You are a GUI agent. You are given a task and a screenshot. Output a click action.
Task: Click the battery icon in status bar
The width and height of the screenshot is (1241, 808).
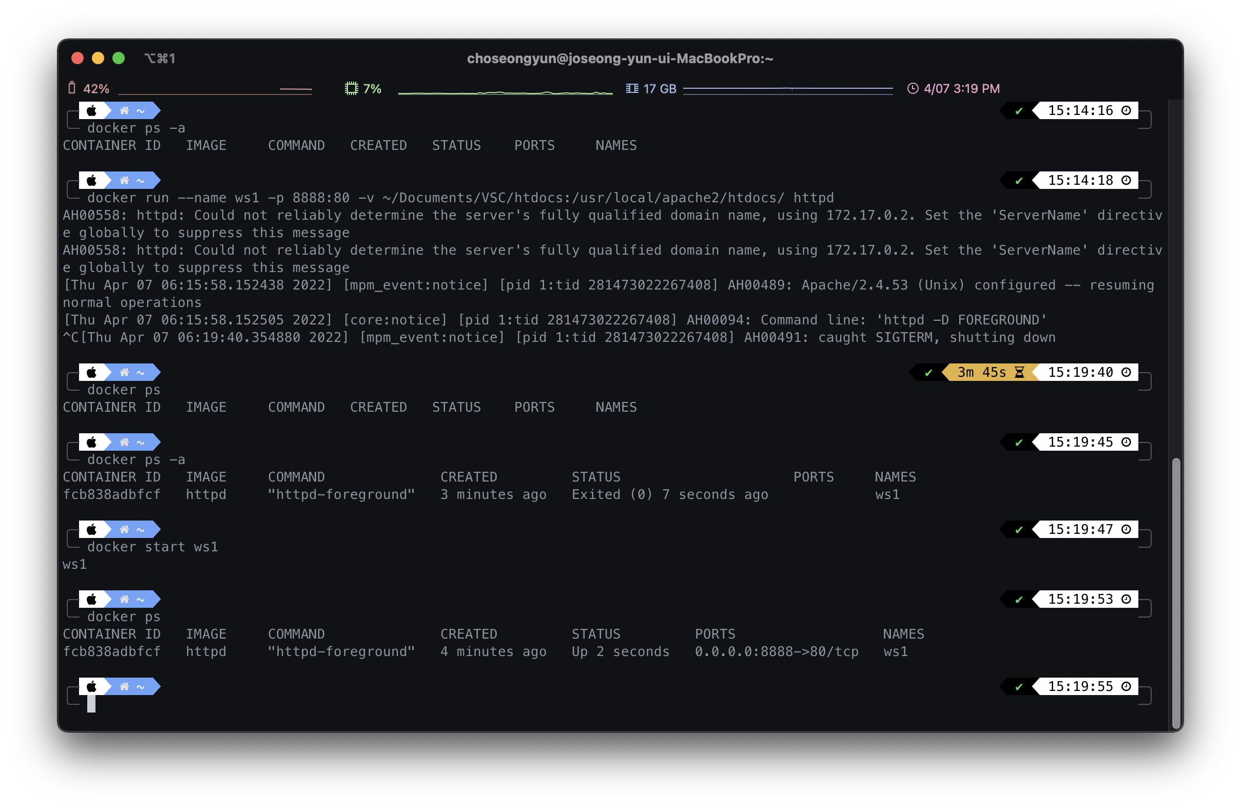[72, 88]
